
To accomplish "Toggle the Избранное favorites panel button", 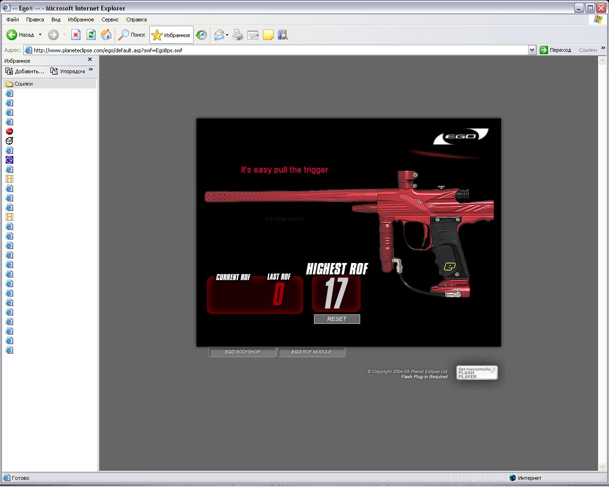I will coord(171,35).
